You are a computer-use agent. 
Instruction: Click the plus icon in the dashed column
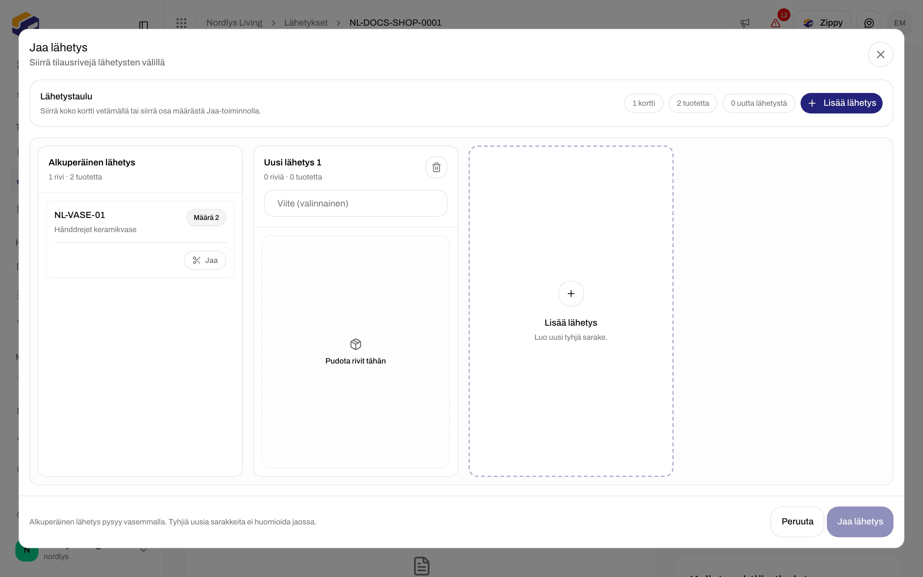coord(571,293)
